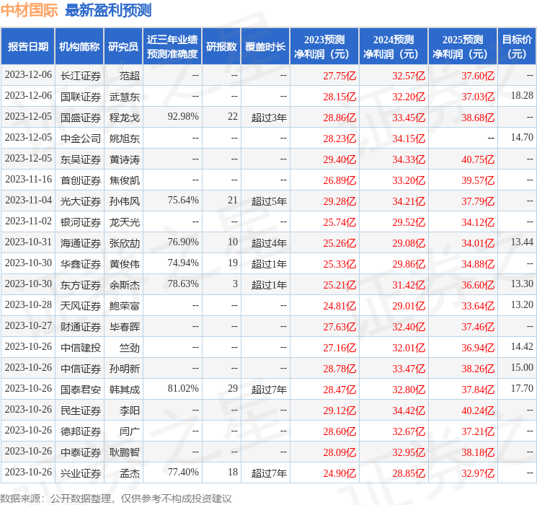Click the 中信证券 institution cell
Viewport: 537px width, 505px height.
[81, 369]
